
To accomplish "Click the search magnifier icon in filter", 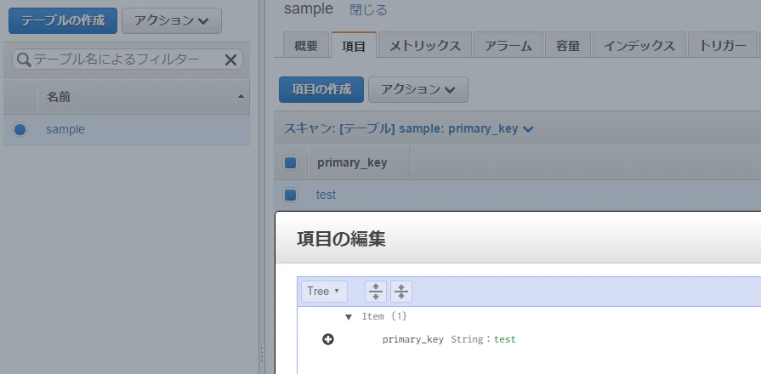I will tap(23, 59).
